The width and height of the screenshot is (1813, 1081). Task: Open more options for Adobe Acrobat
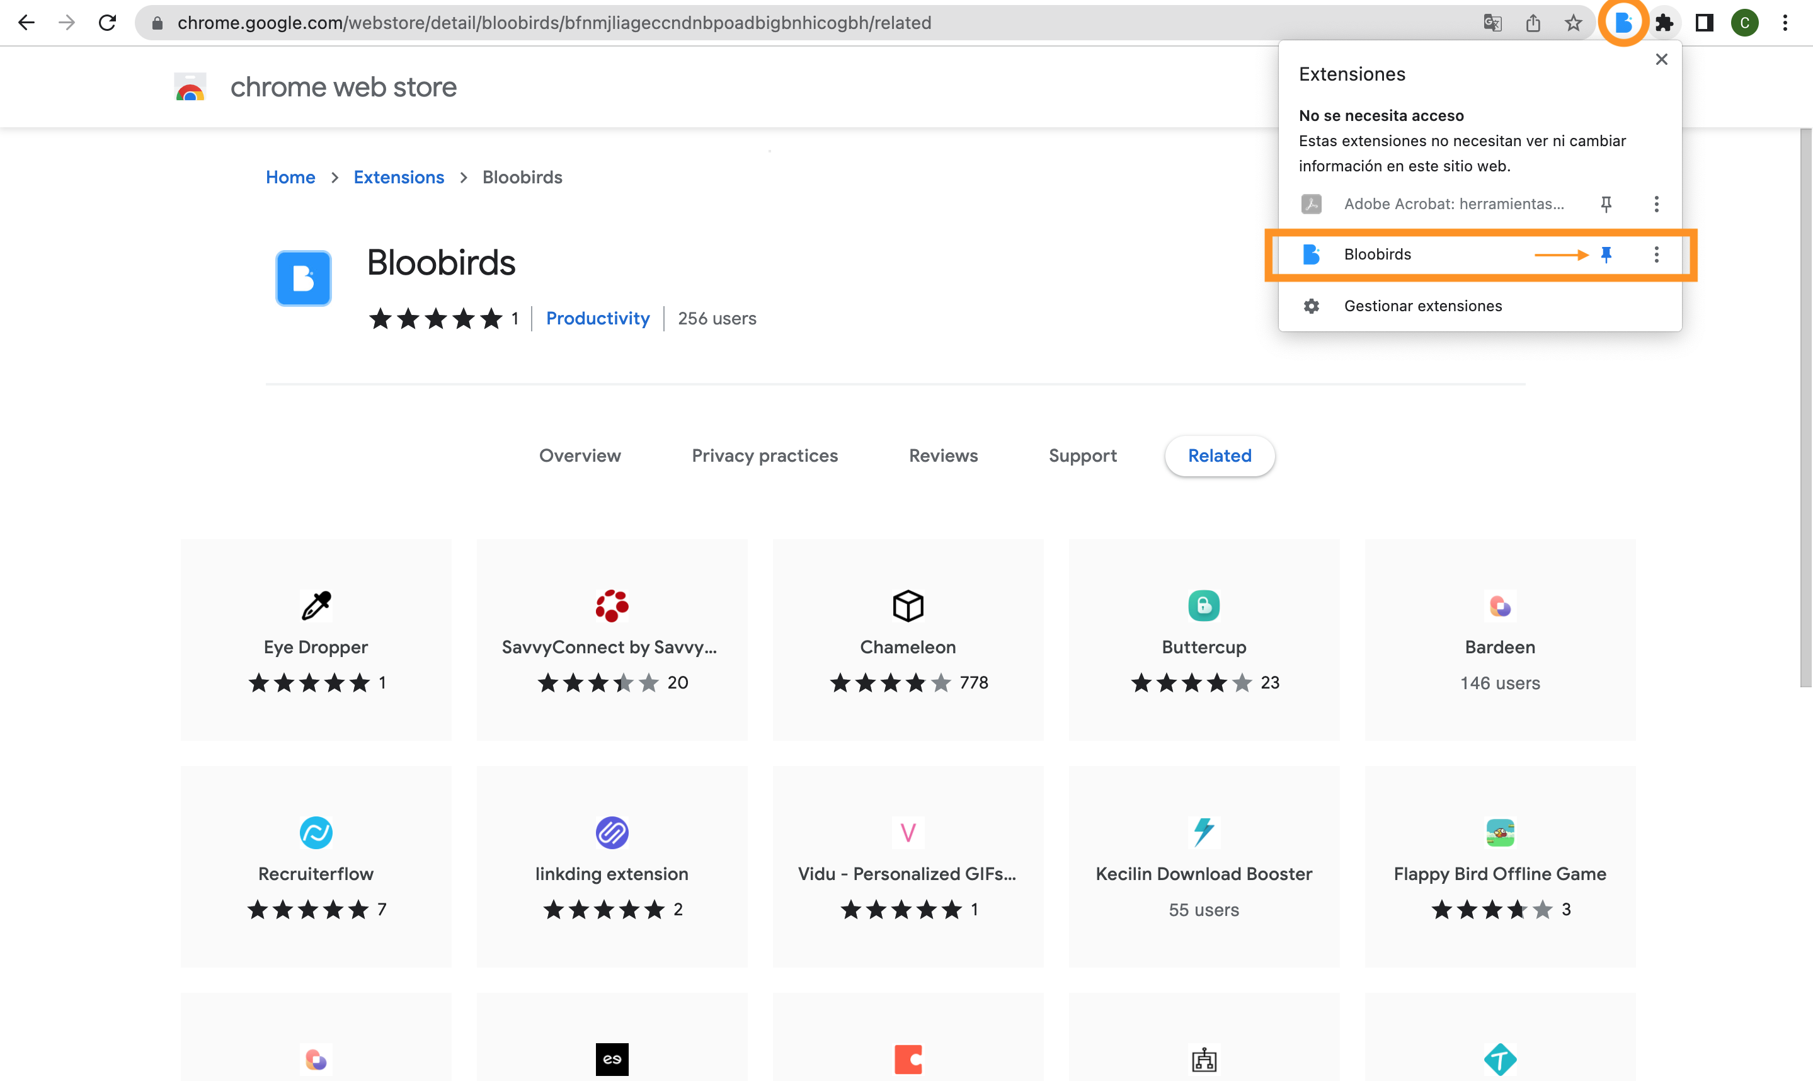(x=1656, y=204)
